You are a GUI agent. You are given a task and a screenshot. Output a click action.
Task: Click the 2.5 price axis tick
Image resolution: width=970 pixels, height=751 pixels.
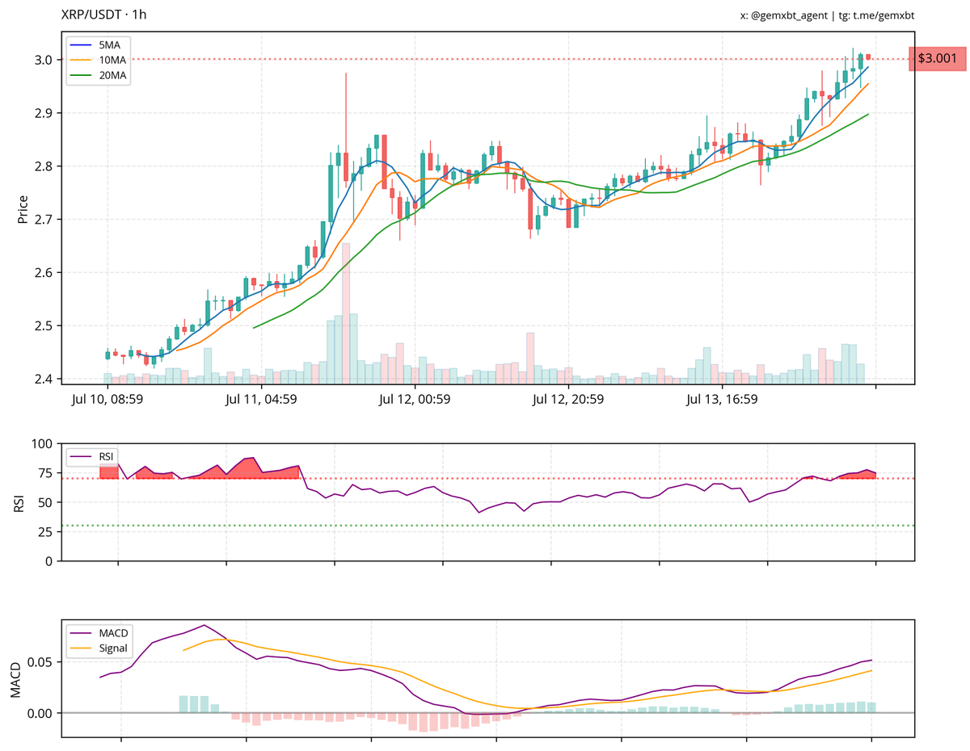pyautogui.click(x=44, y=326)
